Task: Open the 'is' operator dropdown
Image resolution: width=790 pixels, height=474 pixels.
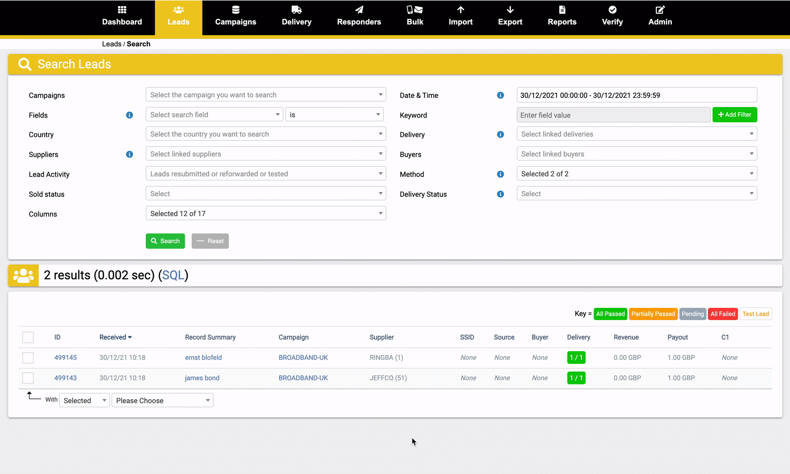Action: pyautogui.click(x=334, y=115)
